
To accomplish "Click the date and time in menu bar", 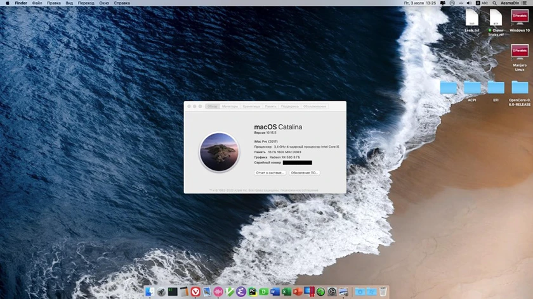I will [x=420, y=3].
